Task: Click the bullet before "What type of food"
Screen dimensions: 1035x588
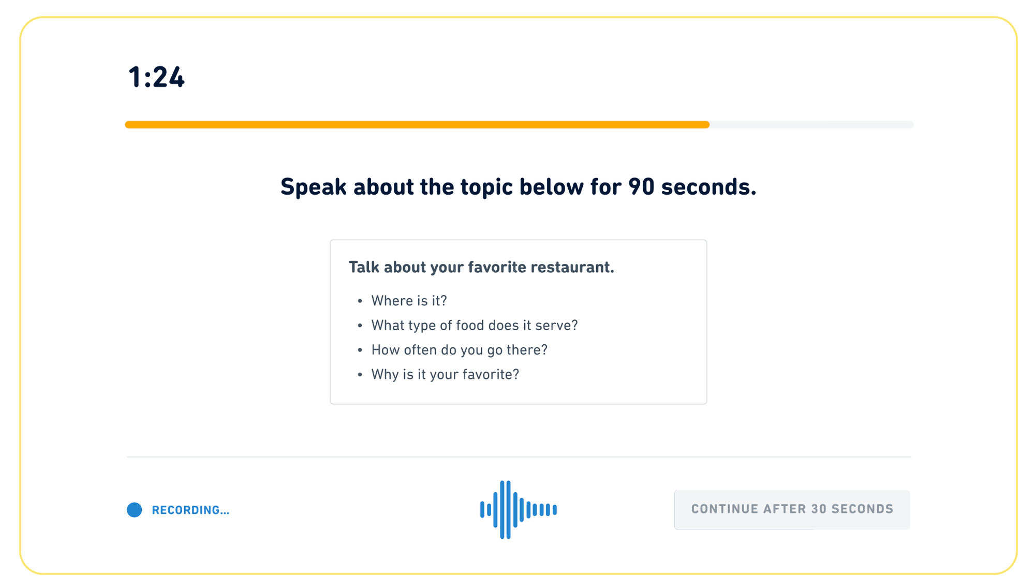Action: [360, 326]
